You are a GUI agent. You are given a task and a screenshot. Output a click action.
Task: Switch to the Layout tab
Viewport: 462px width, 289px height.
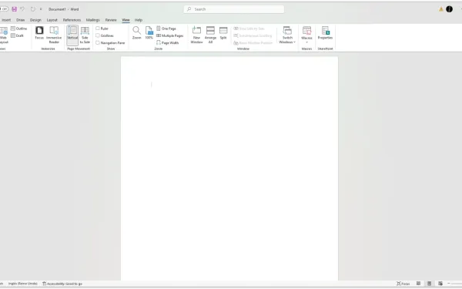pyautogui.click(x=52, y=20)
